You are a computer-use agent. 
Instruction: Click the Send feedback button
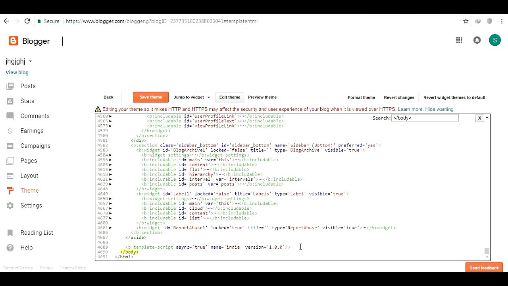484,268
